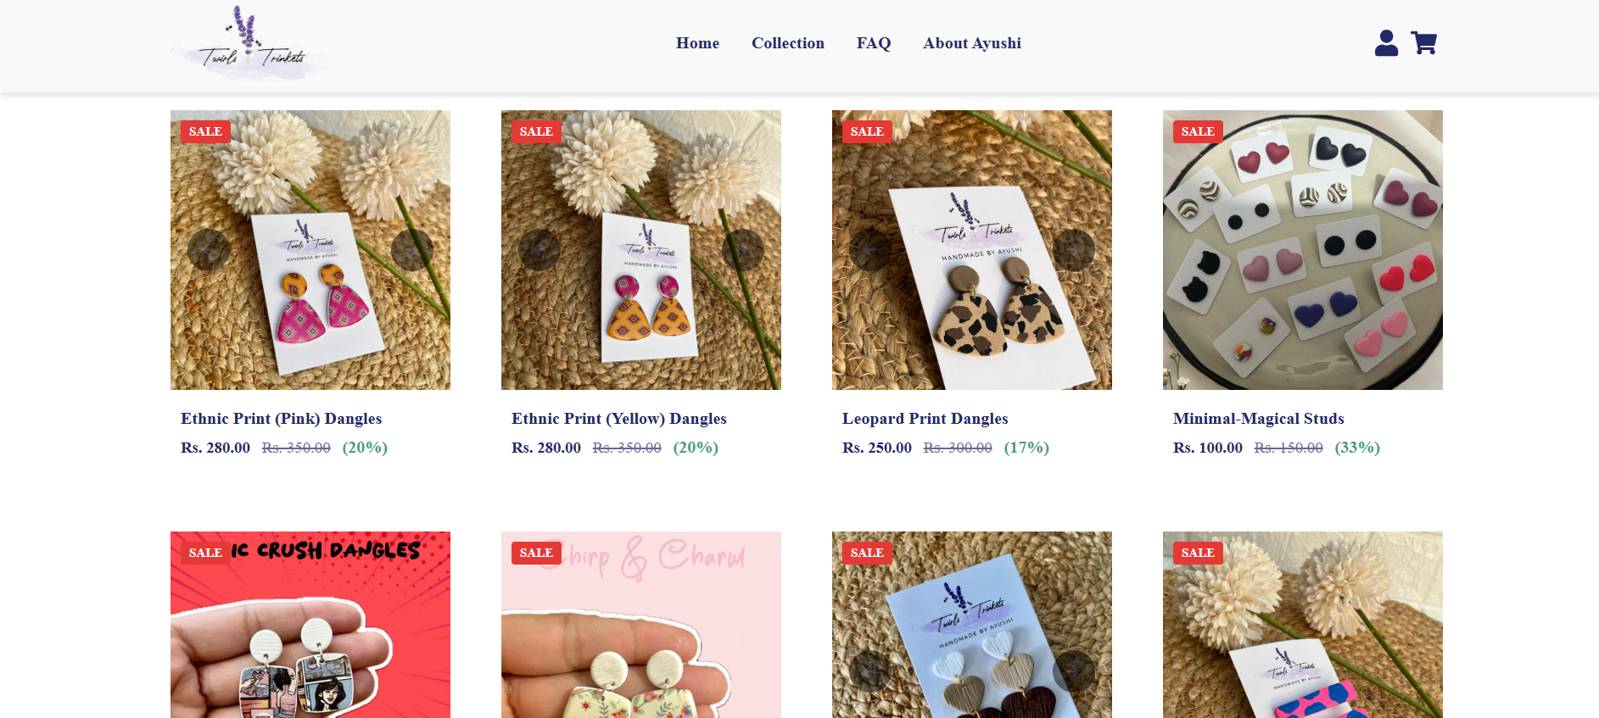Show next image of Leopard Print Dangles
Viewport: 1599px width, 718px height.
(1074, 250)
